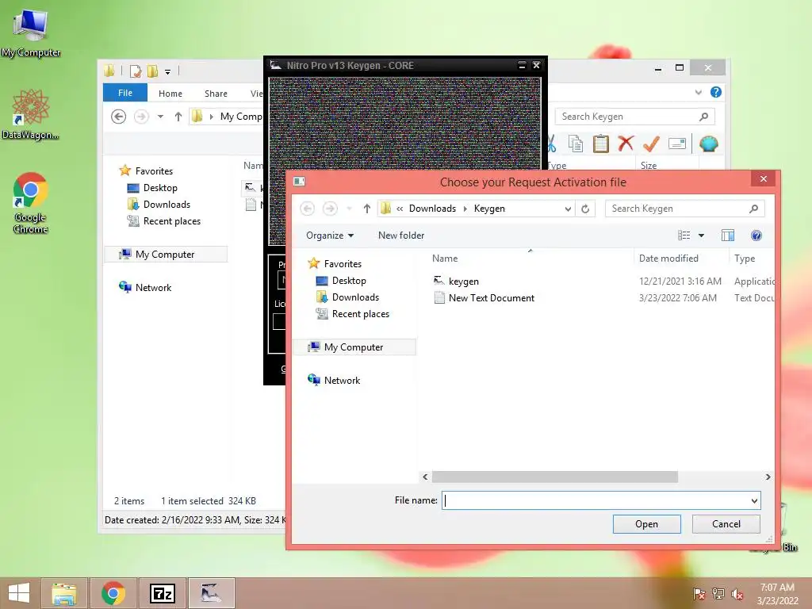812x609 pixels.
Task: Select Downloads in Explorer sidebar
Action: point(167,205)
